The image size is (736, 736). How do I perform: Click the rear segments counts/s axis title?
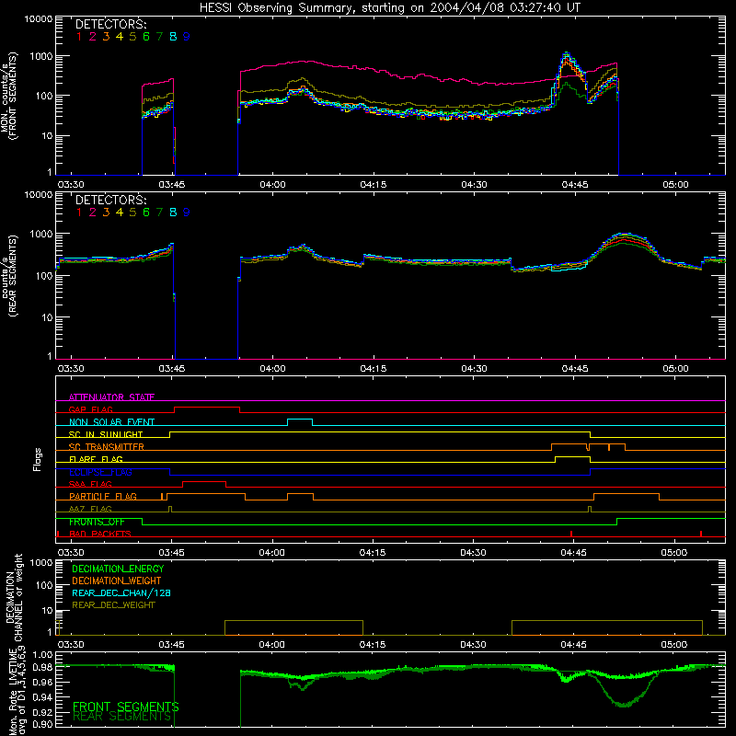click(8, 276)
